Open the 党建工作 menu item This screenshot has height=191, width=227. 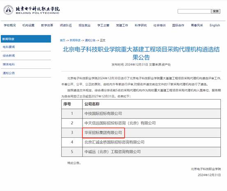click(122, 25)
